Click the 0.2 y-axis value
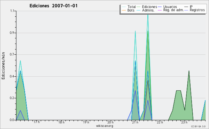This screenshot has width=209, height=129. tap(12, 98)
